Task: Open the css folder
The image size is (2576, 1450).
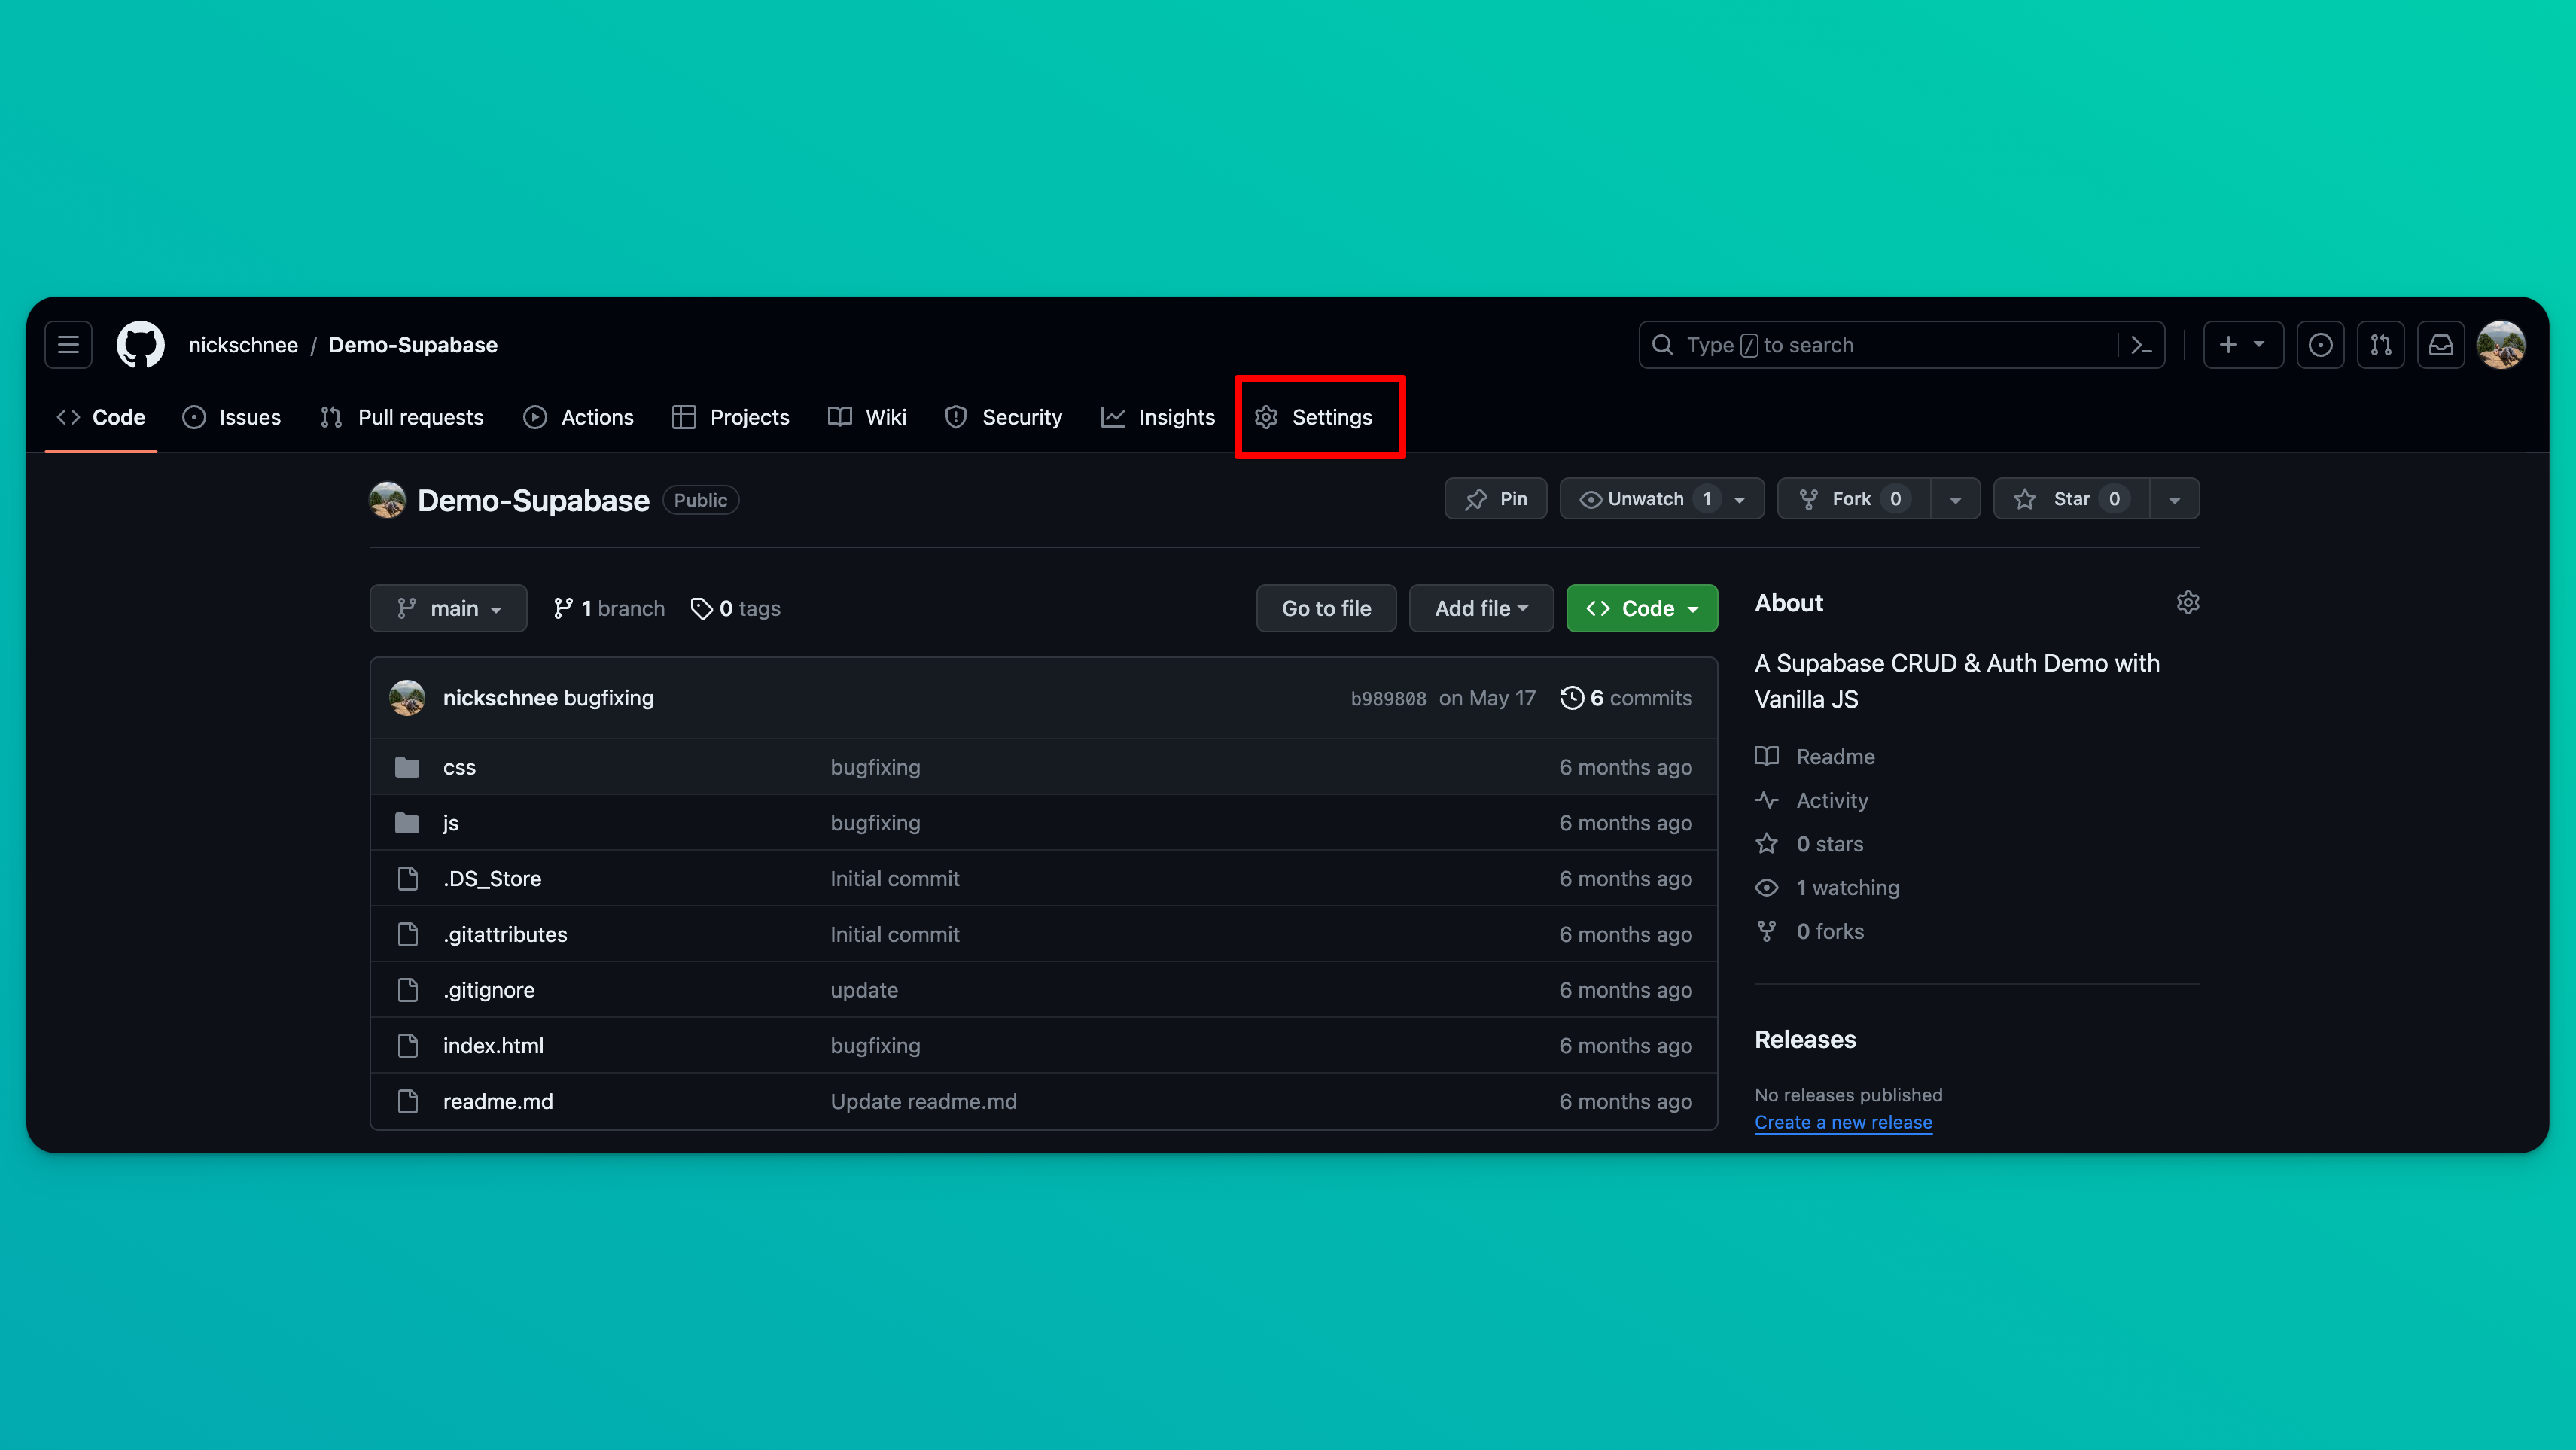Action: pos(459,767)
